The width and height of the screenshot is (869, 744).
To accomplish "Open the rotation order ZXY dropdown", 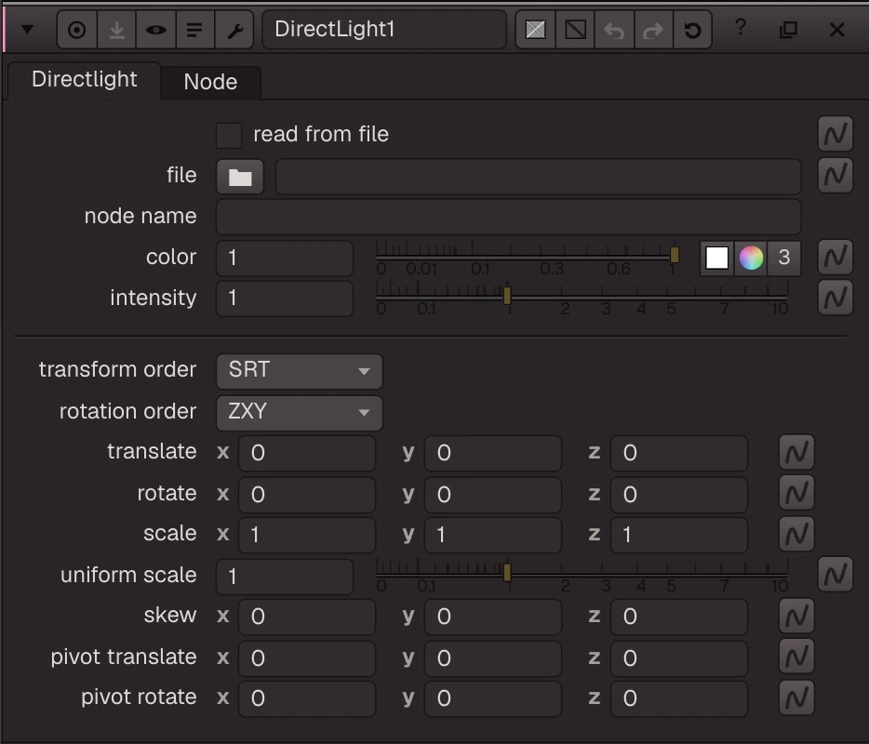I will [x=300, y=412].
